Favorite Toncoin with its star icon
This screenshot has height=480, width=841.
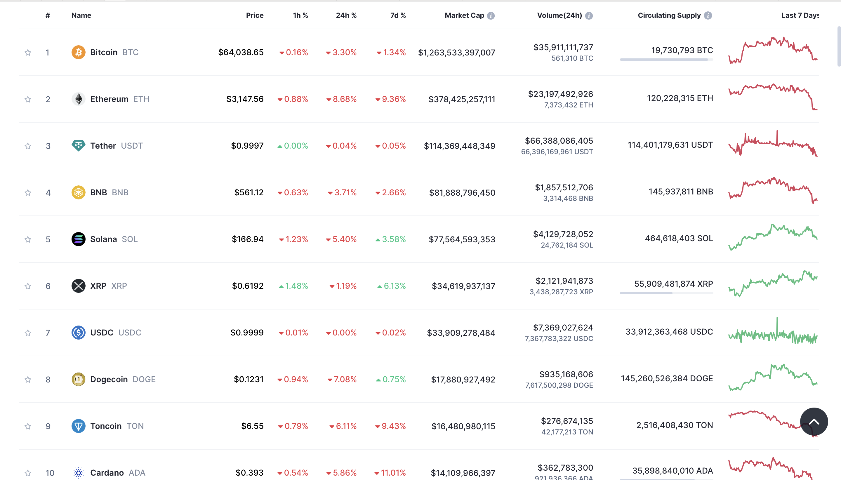point(28,427)
